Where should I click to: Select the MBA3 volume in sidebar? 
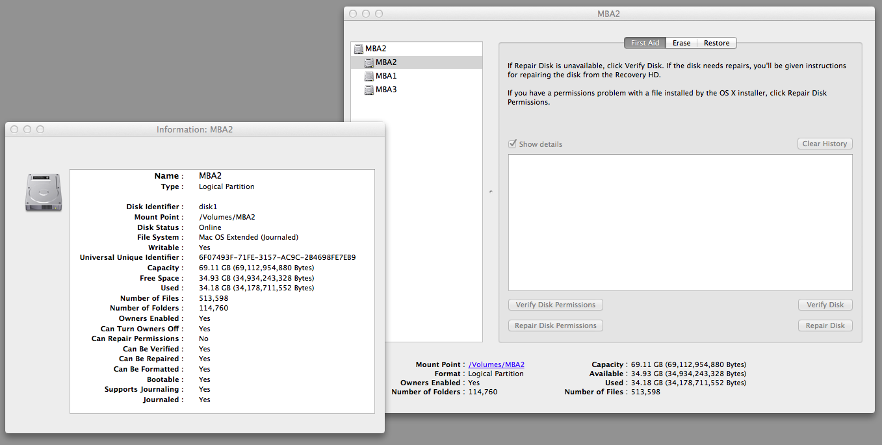(x=417, y=90)
